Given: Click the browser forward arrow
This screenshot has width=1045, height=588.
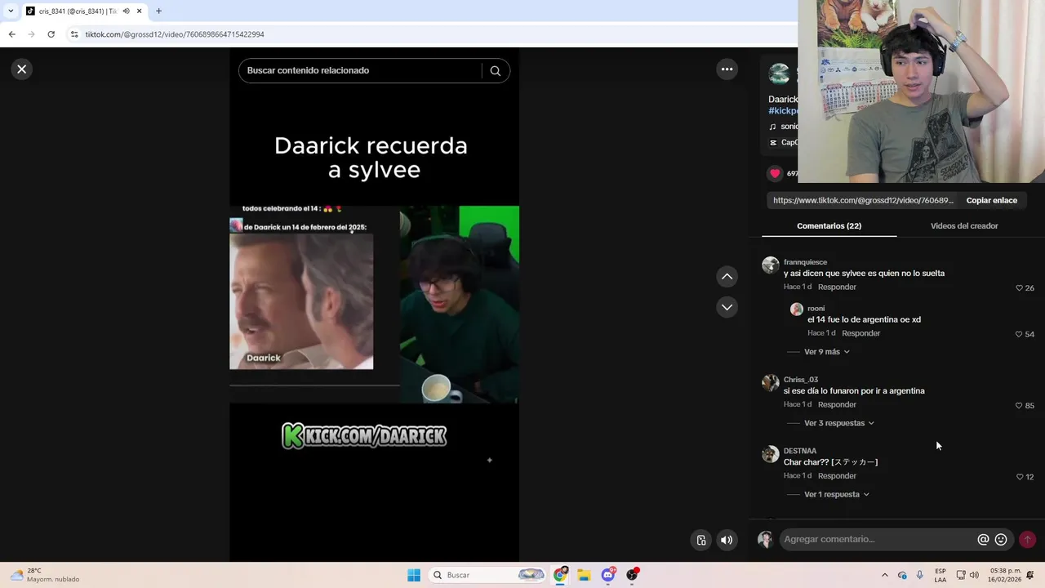Looking at the screenshot, I should (x=31, y=34).
